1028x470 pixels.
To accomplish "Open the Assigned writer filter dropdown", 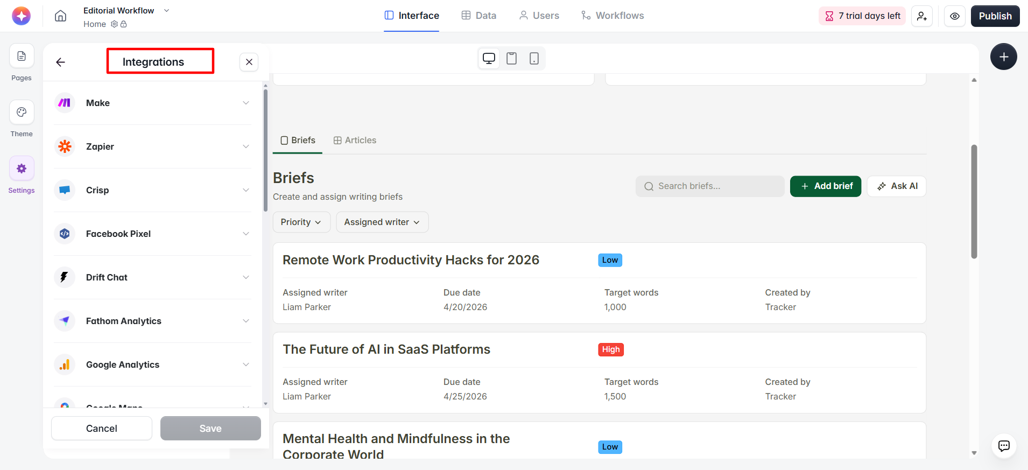I will coord(382,222).
